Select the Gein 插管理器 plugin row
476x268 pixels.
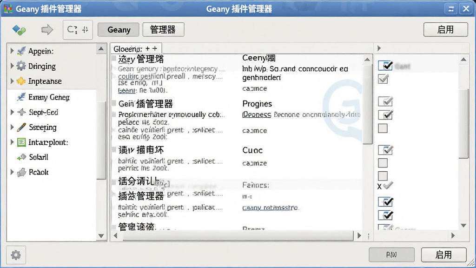(145, 104)
